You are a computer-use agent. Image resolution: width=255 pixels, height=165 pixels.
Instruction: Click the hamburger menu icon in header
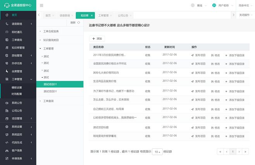tap(41, 5)
